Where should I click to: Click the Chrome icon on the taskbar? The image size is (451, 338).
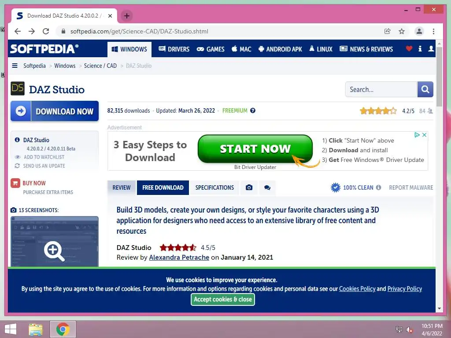(x=63, y=329)
